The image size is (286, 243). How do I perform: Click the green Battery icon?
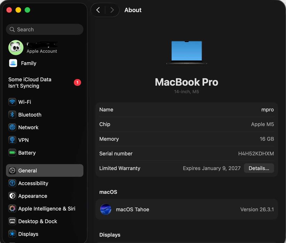pos(12,153)
